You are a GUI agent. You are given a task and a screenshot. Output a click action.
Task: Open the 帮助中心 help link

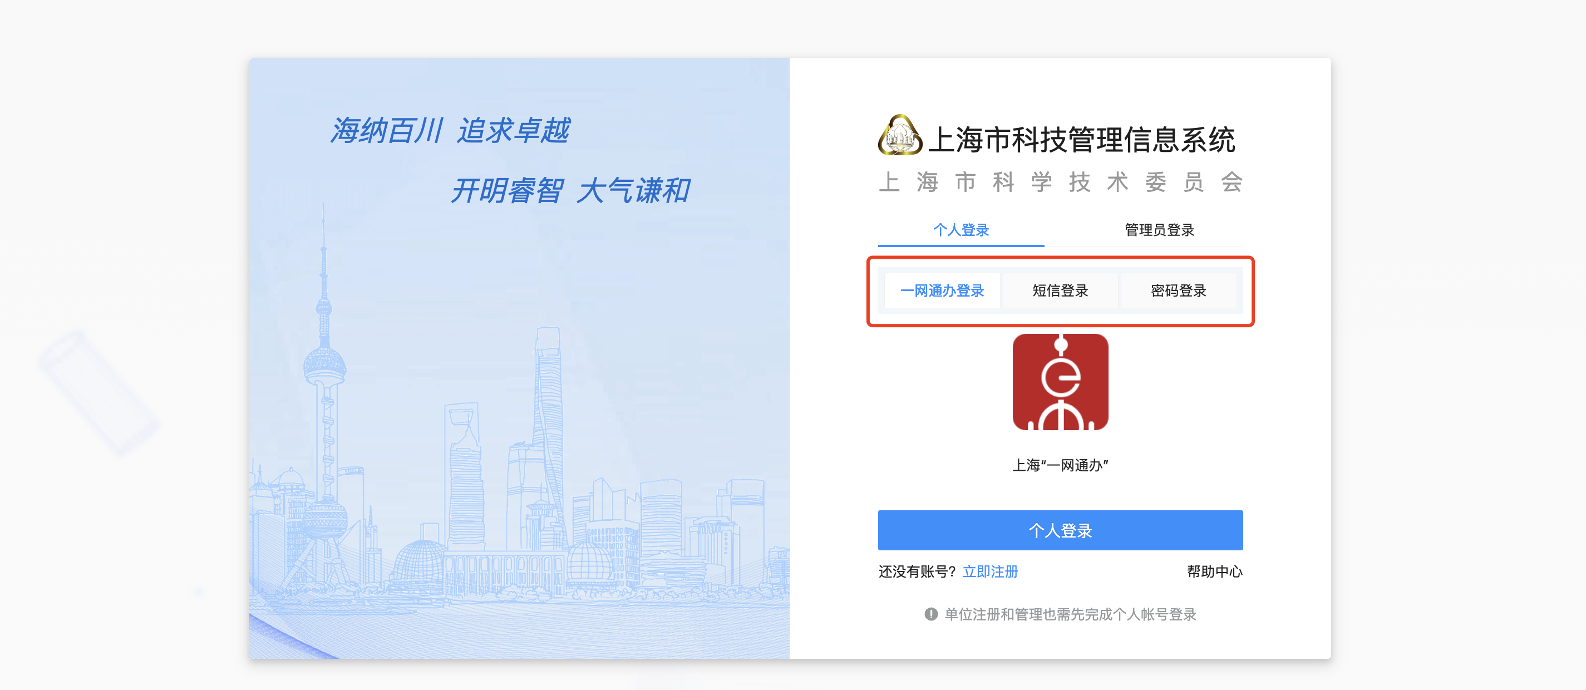[x=1214, y=572]
